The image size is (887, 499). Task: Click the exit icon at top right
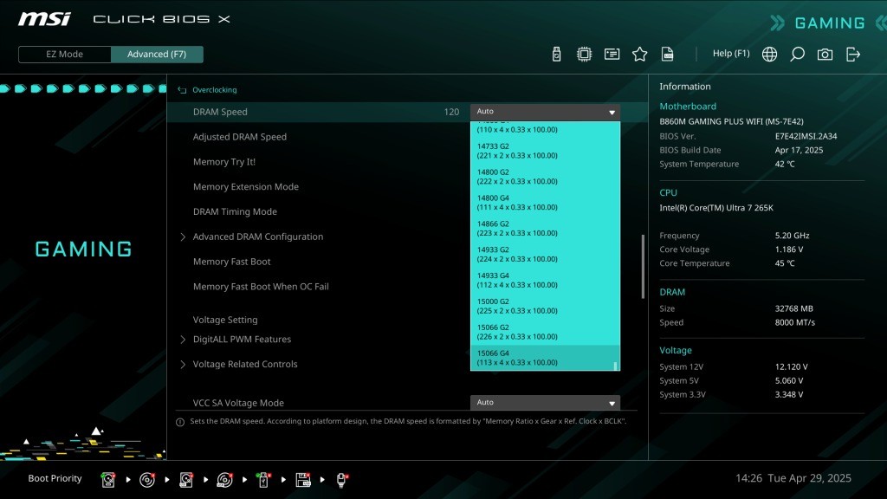853,55
